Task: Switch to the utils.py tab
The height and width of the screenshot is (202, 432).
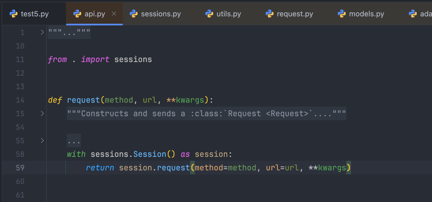Action: tap(229, 14)
